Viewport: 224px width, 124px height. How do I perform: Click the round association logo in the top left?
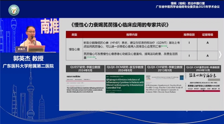pyautogui.click(x=14, y=10)
